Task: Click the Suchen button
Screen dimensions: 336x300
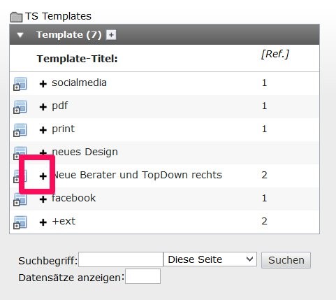Action: pyautogui.click(x=286, y=260)
